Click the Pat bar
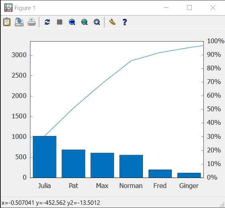 pos(74,164)
